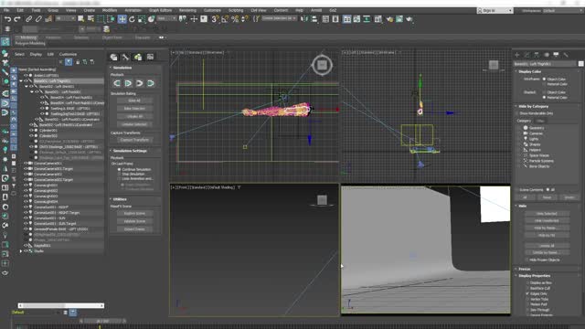Toggle the Percent Snap icon

pos(235,19)
